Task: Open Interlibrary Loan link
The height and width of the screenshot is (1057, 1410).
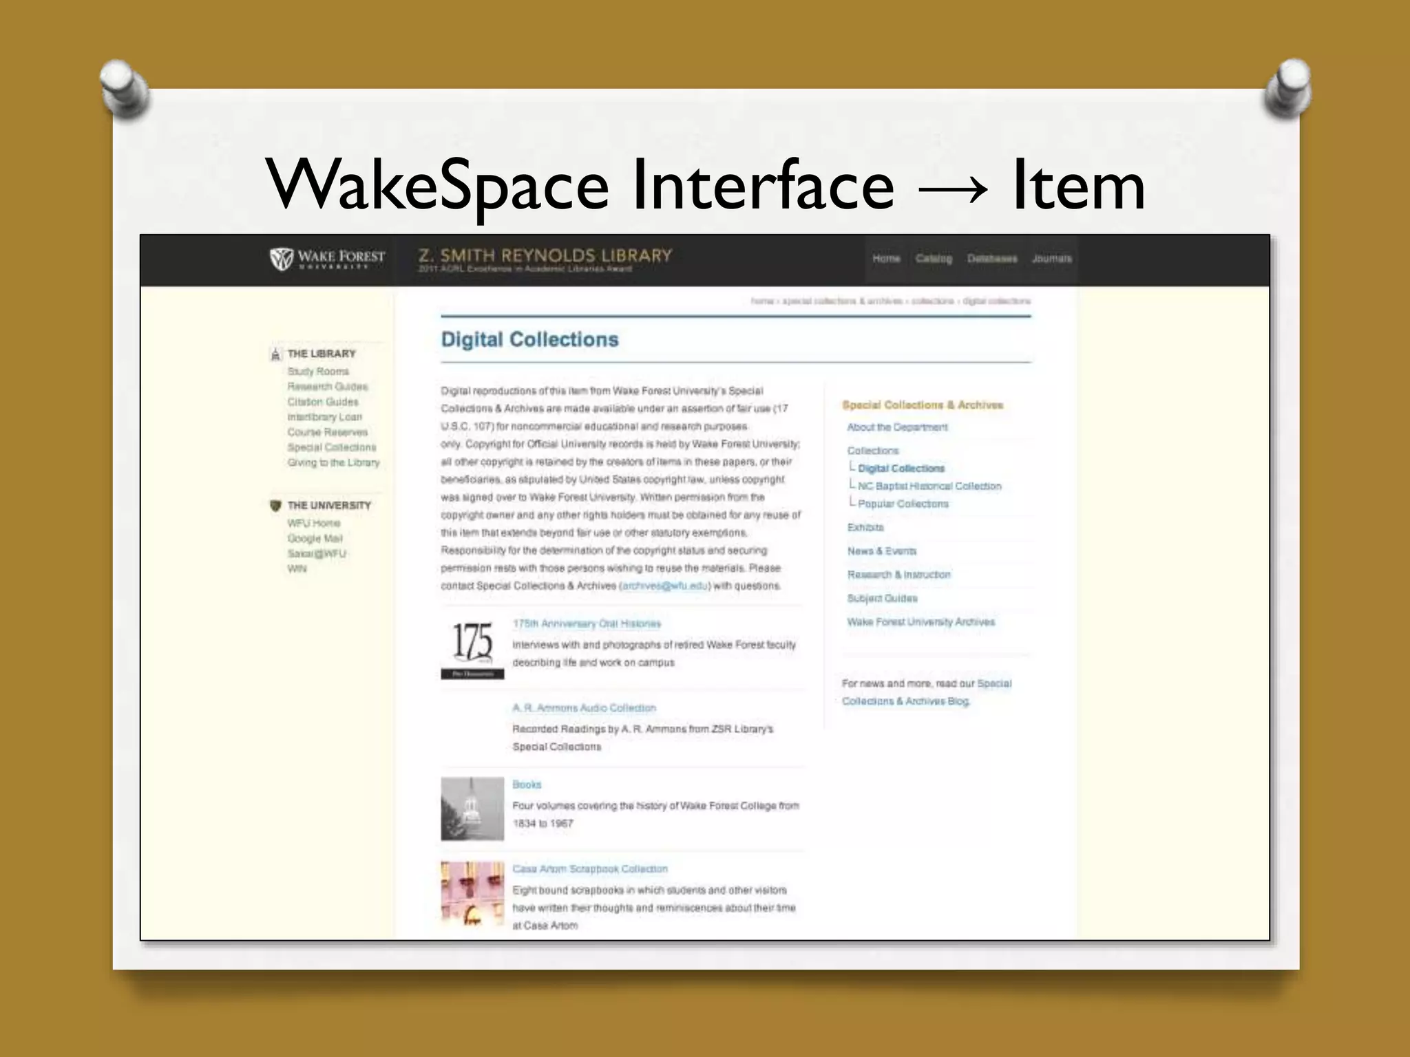Action: coord(324,417)
